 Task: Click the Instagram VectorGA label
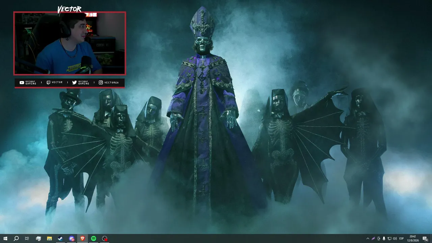pos(109,83)
